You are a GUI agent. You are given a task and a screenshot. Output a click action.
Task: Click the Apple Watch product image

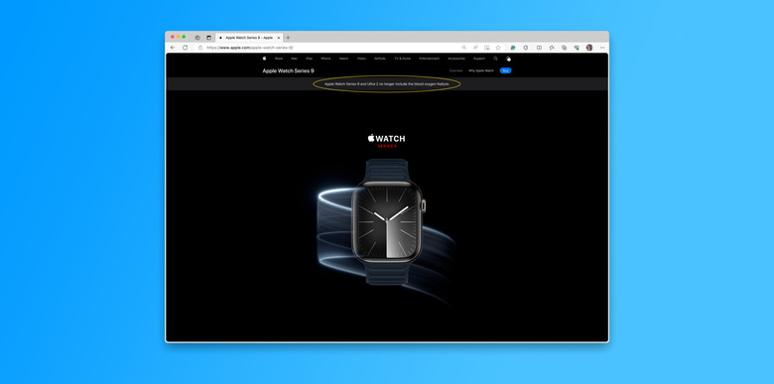click(387, 221)
